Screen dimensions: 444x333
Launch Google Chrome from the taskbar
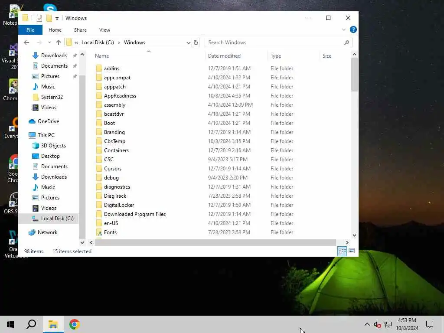75,324
